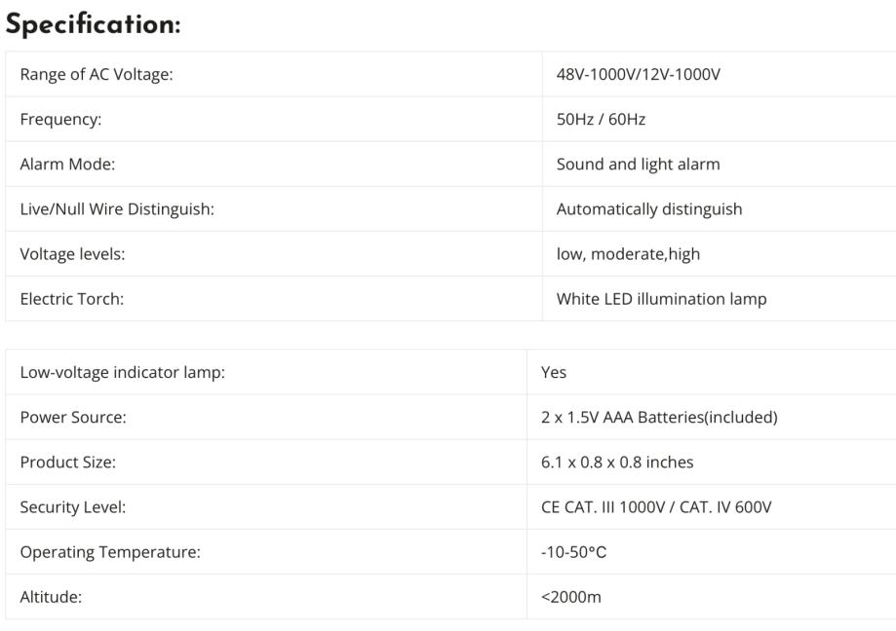Select the <2000m altitude value
The image size is (896, 631).
pos(570,596)
